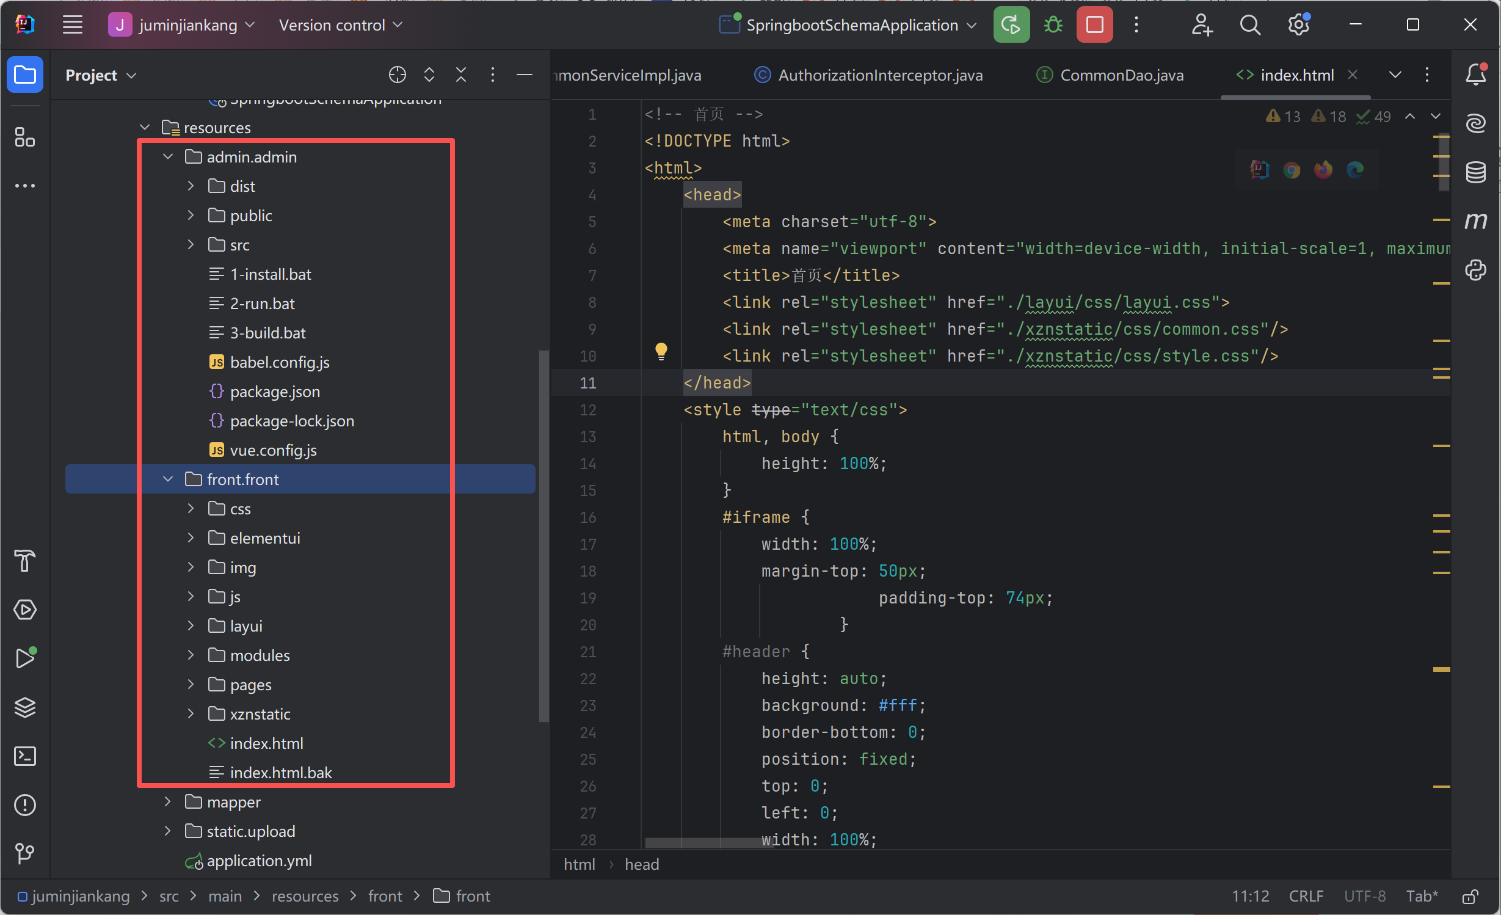The width and height of the screenshot is (1501, 915).
Task: Toggle Project tool window folder button
Action: (x=25, y=75)
